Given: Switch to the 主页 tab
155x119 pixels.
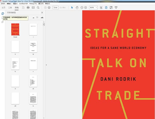Looking at the screenshot, I should (3, 7).
